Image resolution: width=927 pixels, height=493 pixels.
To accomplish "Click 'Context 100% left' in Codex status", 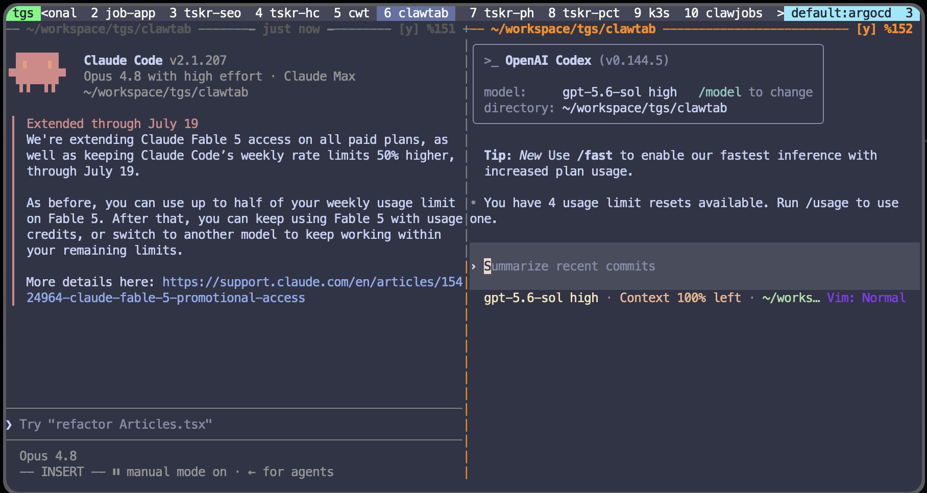I will (680, 298).
